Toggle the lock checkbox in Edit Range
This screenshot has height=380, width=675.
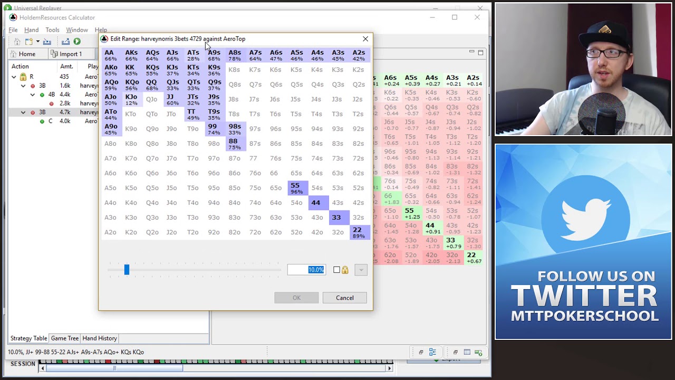[x=336, y=270]
